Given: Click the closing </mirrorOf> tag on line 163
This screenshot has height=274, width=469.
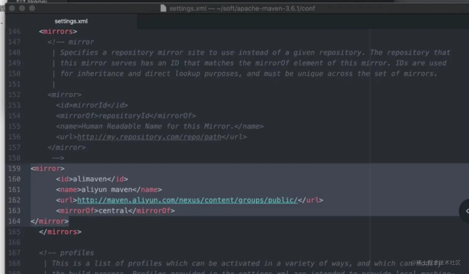Looking at the screenshot, I should 151,211.
